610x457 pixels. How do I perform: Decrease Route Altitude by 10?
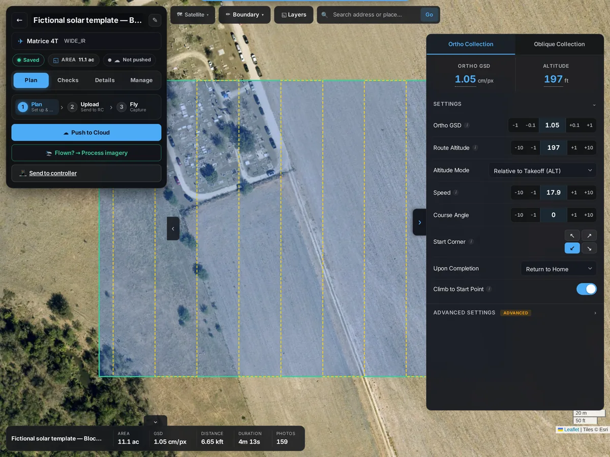pos(518,148)
